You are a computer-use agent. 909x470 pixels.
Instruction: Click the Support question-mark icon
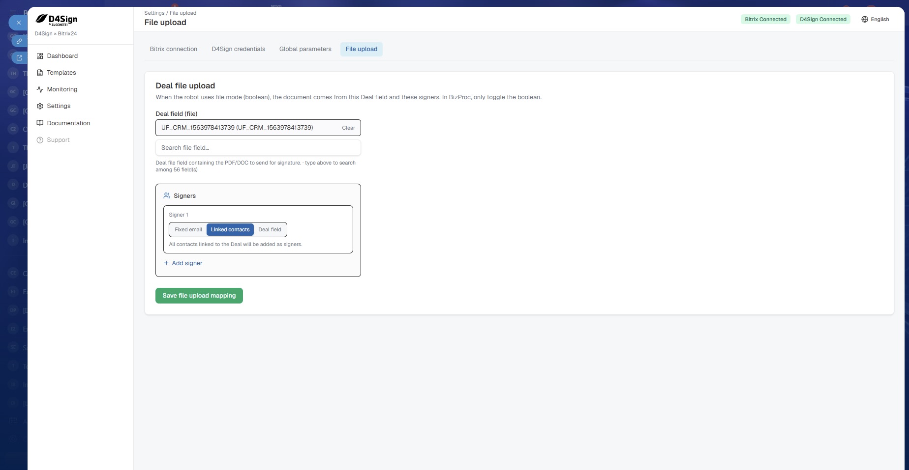tap(40, 140)
